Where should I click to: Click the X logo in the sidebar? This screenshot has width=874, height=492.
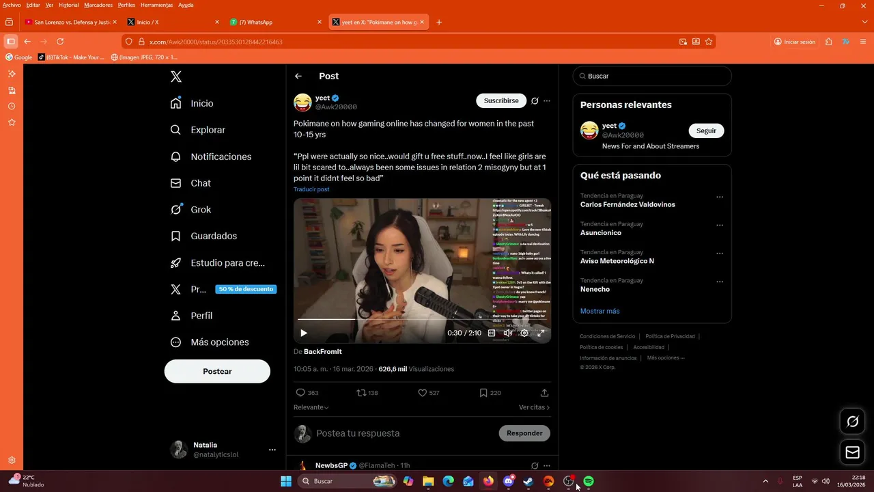pyautogui.click(x=176, y=77)
